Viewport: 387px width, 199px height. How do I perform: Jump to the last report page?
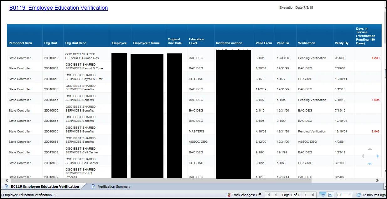312,195
